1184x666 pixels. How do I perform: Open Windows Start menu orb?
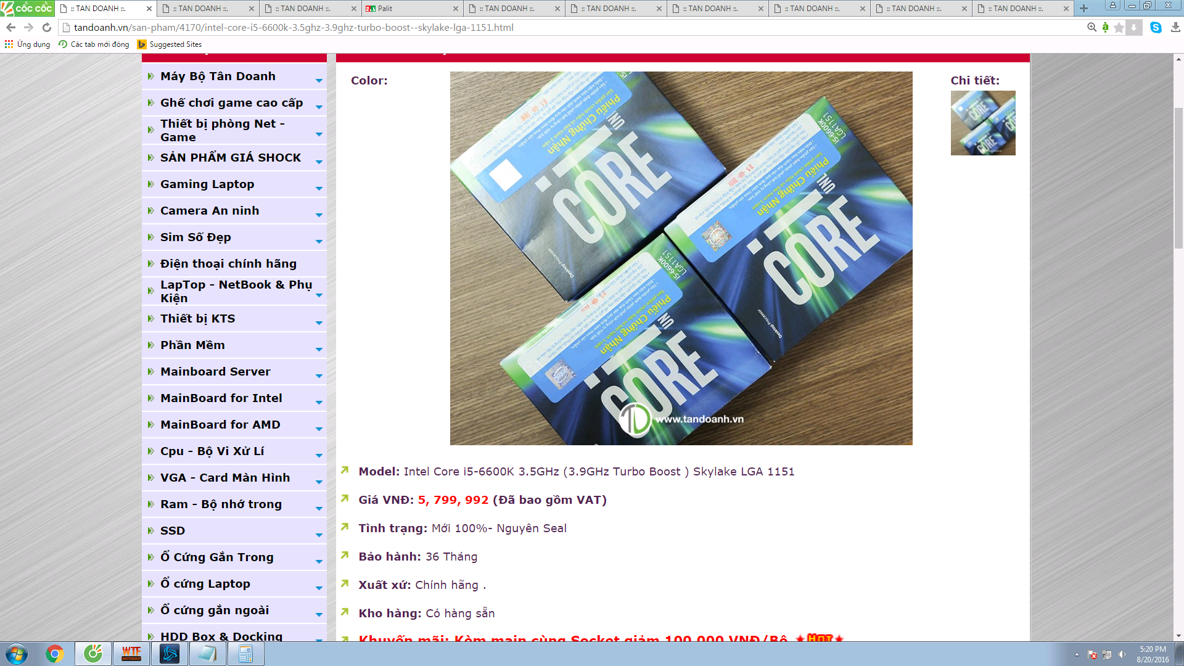pyautogui.click(x=17, y=654)
